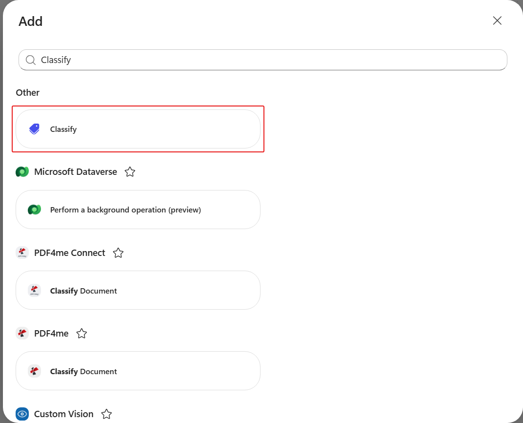Viewport: 523px width, 423px height.
Task: Click the Other section heading
Action: (x=28, y=92)
